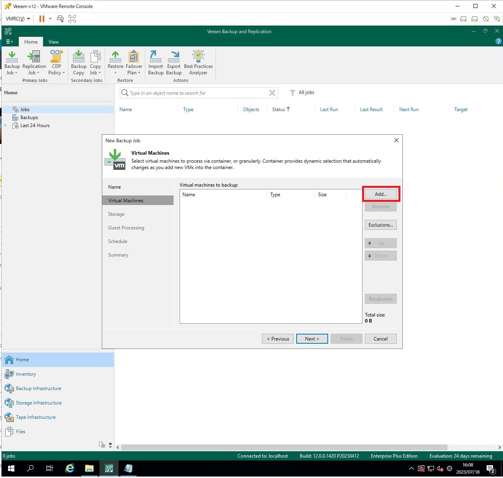503x478 pixels.
Task: Click the Veeam help question mark icon
Action: coord(498,41)
